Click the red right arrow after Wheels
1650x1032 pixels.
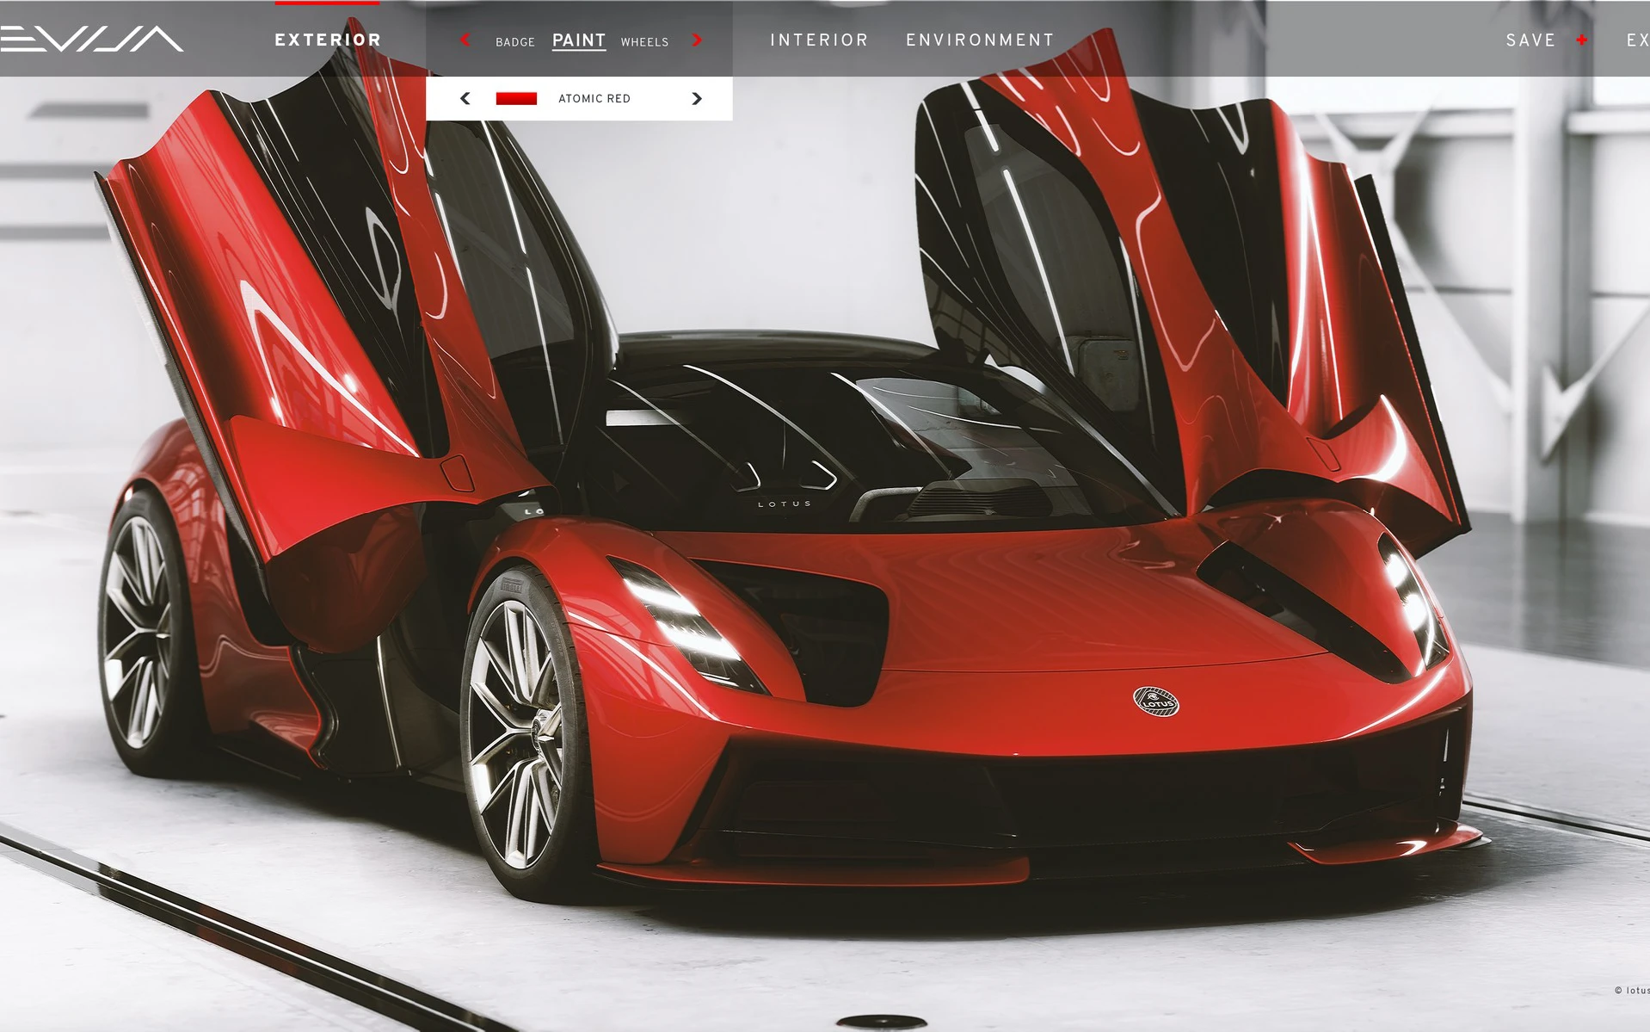click(697, 40)
